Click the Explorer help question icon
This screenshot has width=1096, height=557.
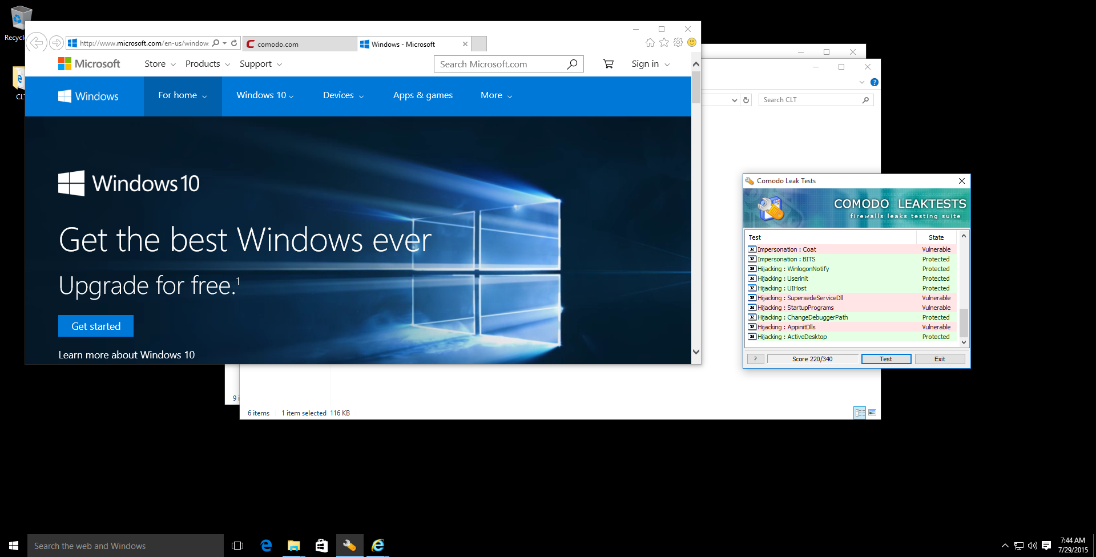point(874,82)
